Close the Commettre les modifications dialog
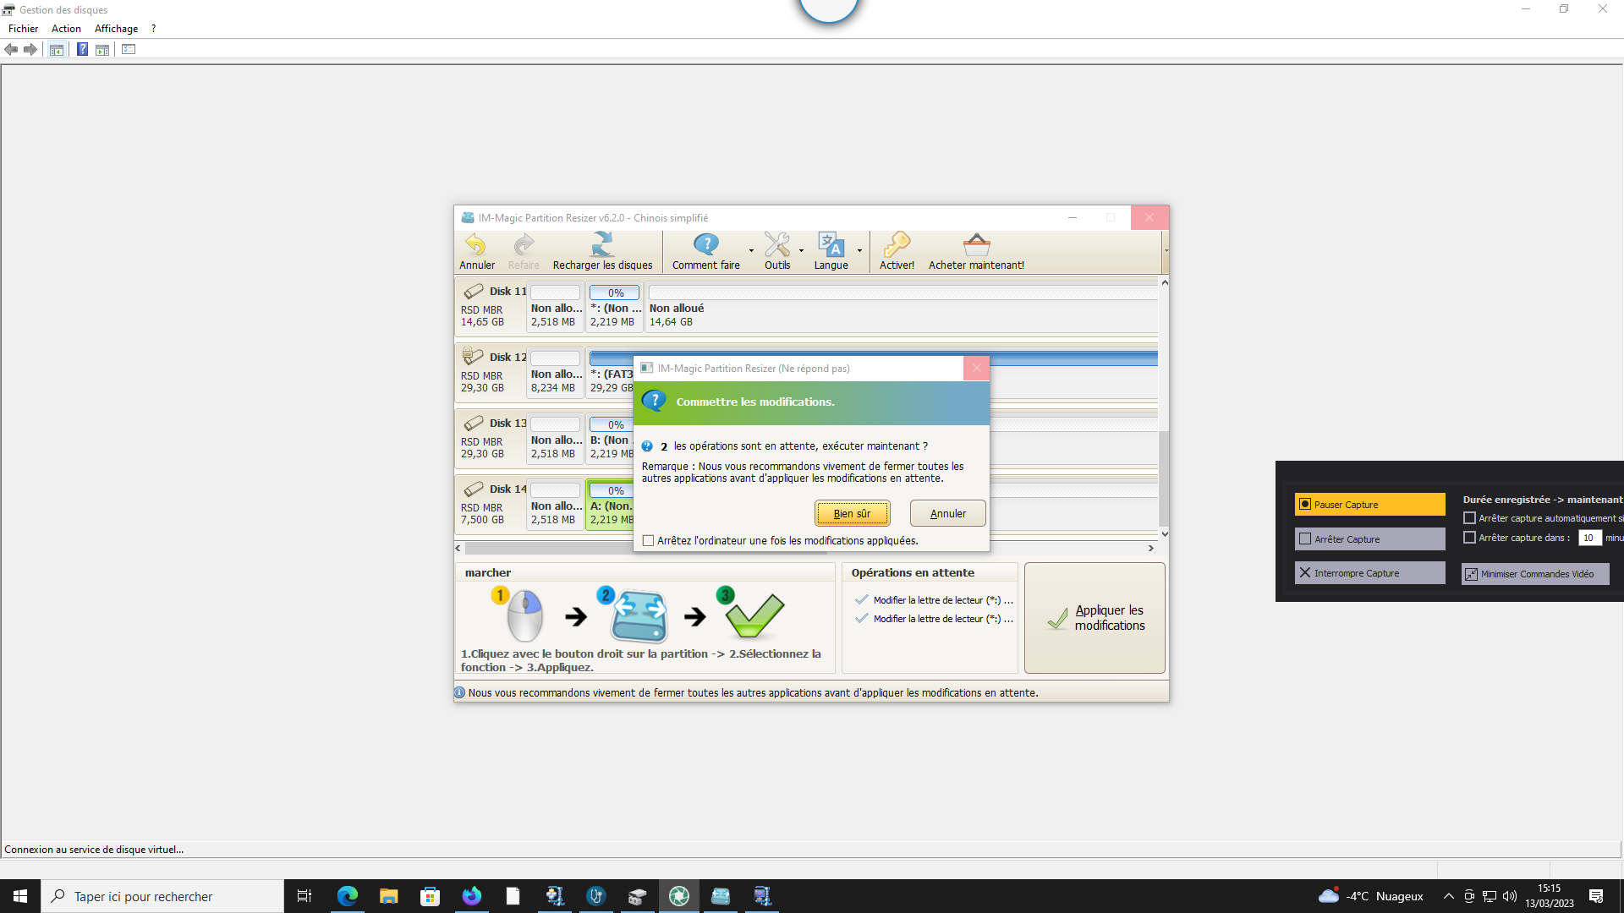This screenshot has height=913, width=1624. pos(976,368)
